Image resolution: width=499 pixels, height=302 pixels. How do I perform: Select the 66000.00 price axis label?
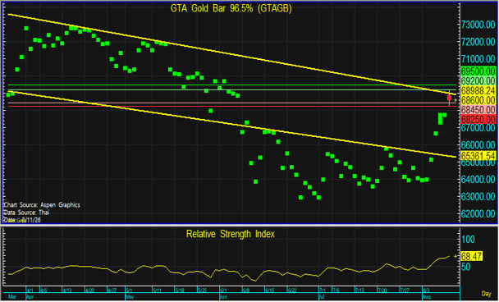[x=478, y=145]
